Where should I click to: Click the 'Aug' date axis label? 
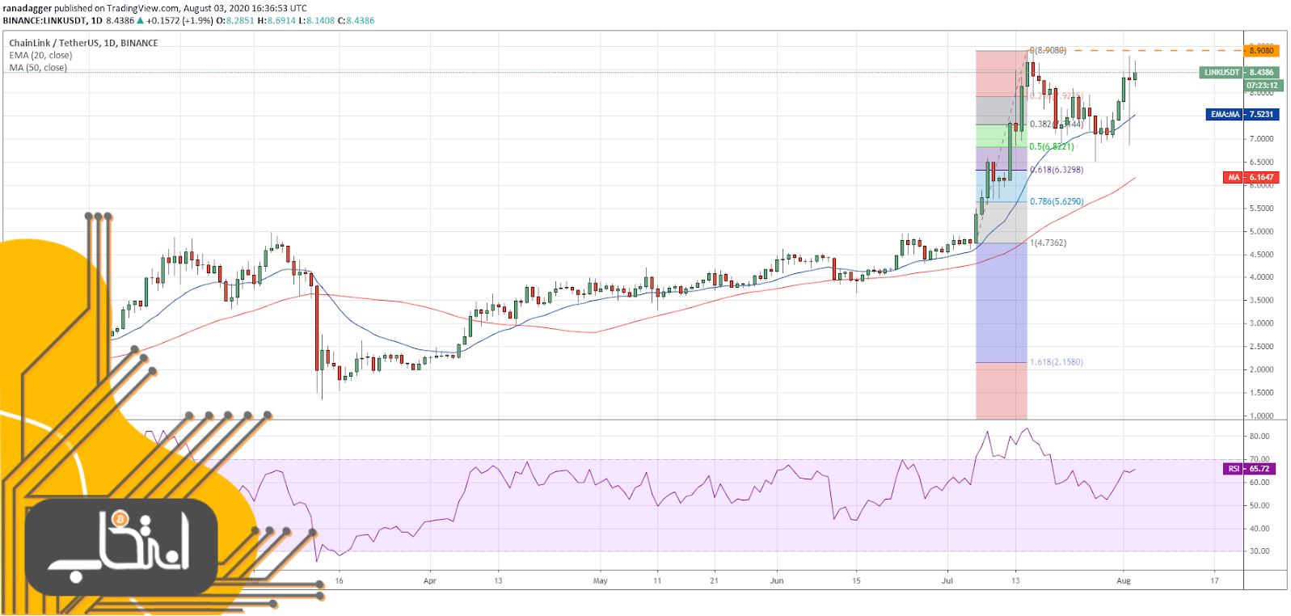pos(1123,580)
